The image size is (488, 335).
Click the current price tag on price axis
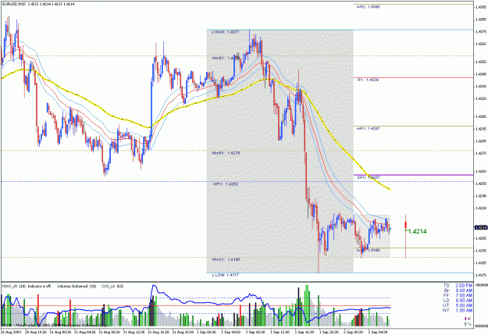[x=481, y=228]
